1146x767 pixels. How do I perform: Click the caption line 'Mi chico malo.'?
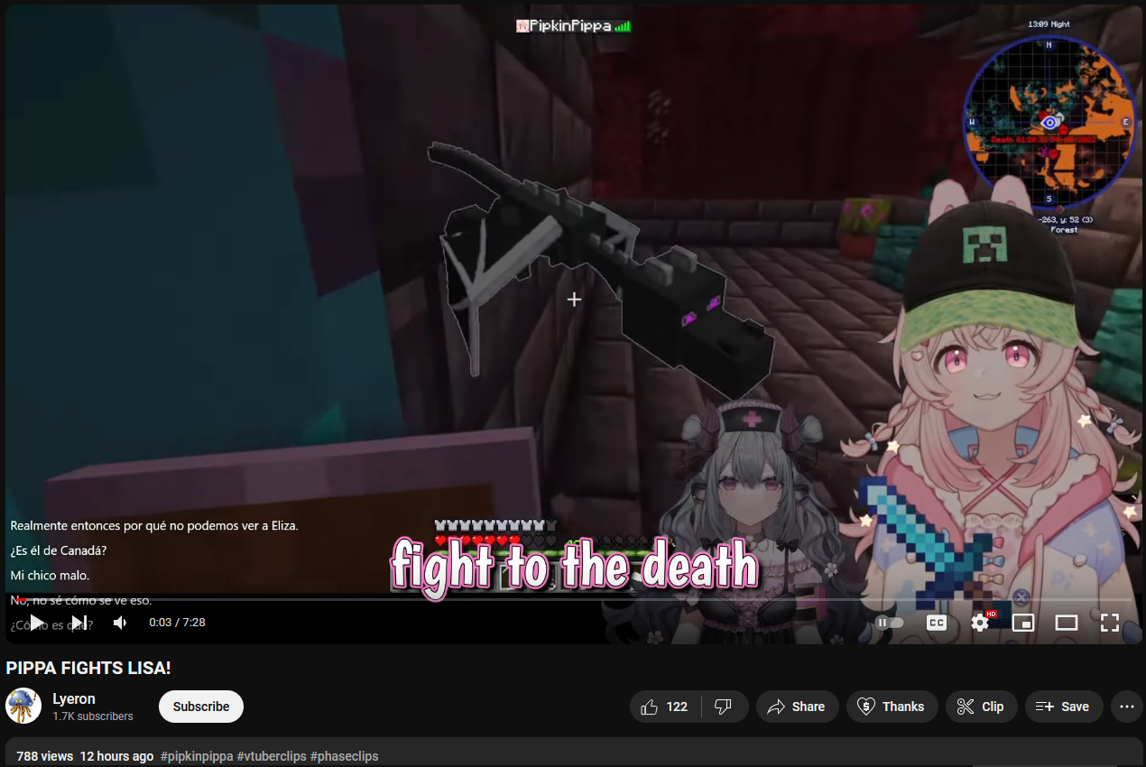point(50,575)
